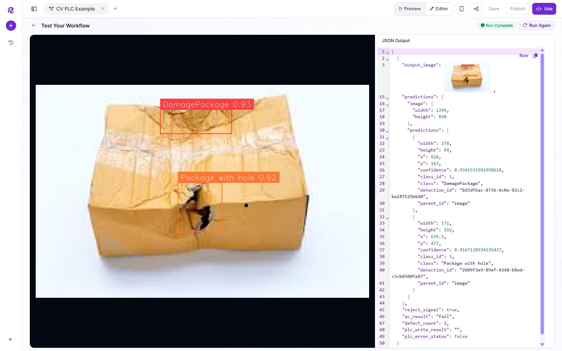Collapse sidebar using bottom-left arrow
This screenshot has width=562, height=351.
[11, 339]
